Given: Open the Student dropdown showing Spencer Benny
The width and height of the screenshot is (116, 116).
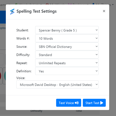Looking at the screenshot, I should [67, 30].
